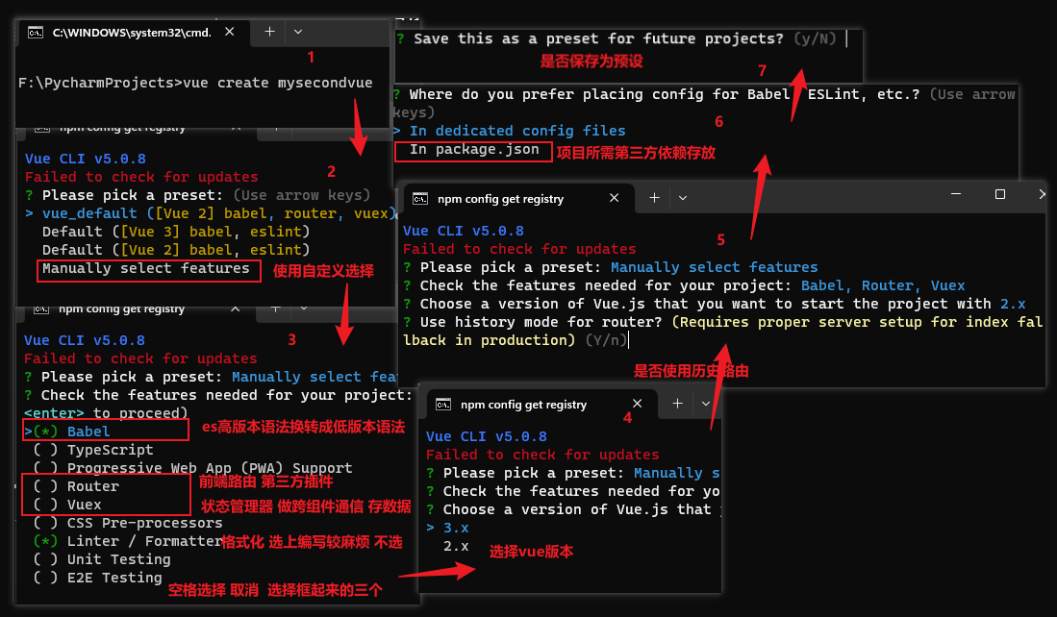Click the Save this as a preset prompt
This screenshot has width=1057, height=617.
[x=598, y=39]
